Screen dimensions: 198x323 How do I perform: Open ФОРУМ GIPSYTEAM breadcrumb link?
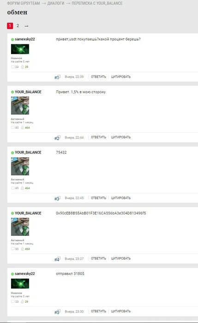point(24,3)
